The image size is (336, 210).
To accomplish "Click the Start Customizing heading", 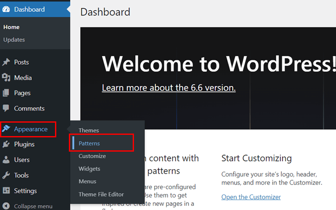I will pos(257,158).
